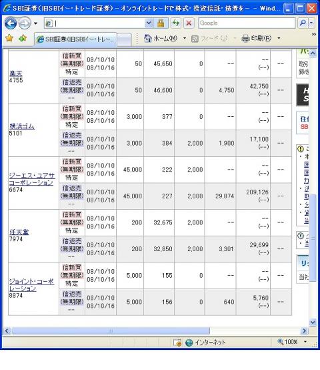Viewport: 320px width, 370px height.
Task: Expand the print options dropdown arrow
Action: [279, 38]
